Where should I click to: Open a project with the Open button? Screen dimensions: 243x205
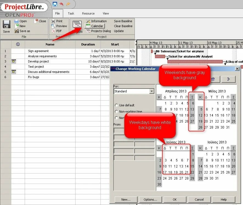(x=21, y=21)
